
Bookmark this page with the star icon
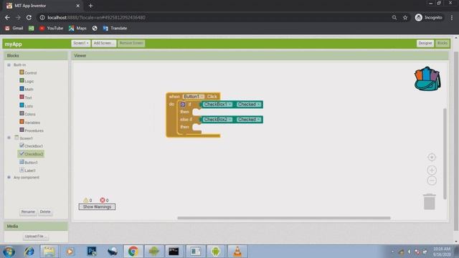pyautogui.click(x=404, y=17)
